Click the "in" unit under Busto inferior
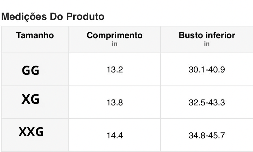 point(207,44)
